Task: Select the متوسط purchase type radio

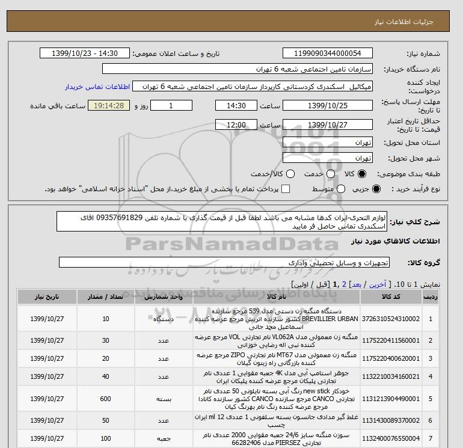Action: point(340,189)
